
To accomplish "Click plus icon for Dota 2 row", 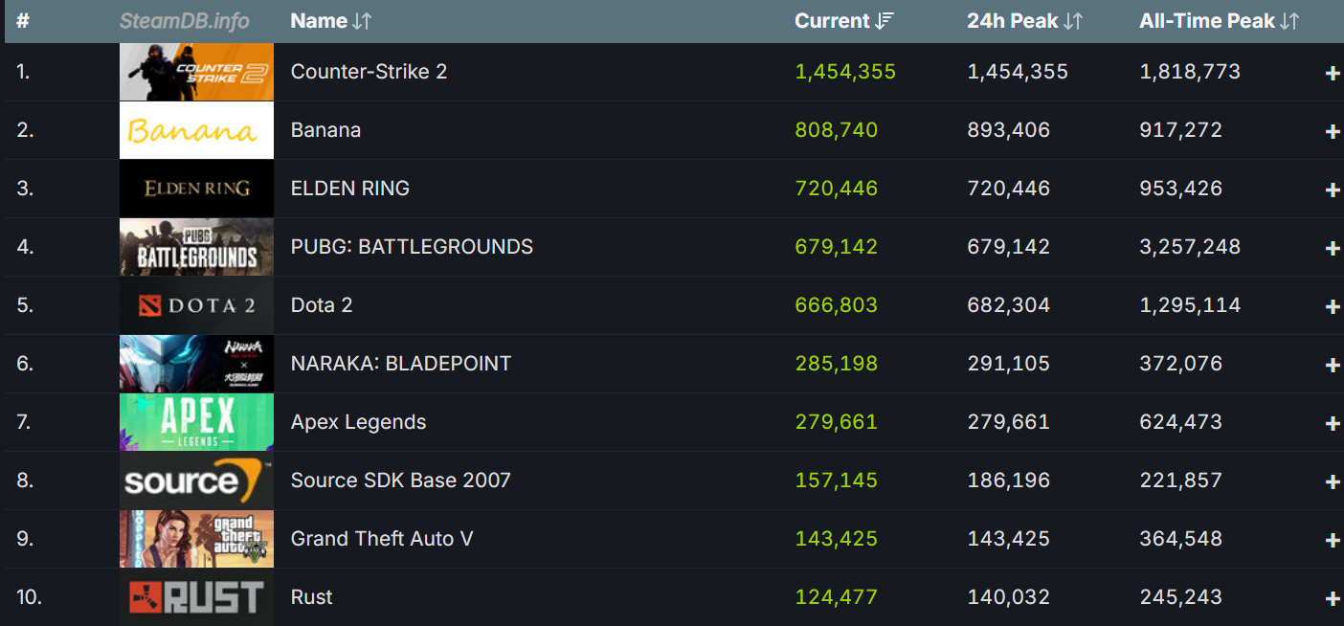I will tap(1332, 307).
